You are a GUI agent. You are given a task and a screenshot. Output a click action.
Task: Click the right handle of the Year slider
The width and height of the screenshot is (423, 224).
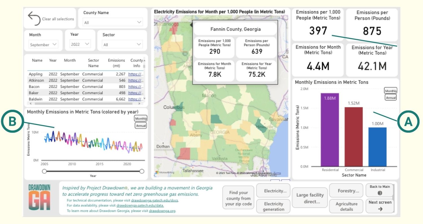142,171
